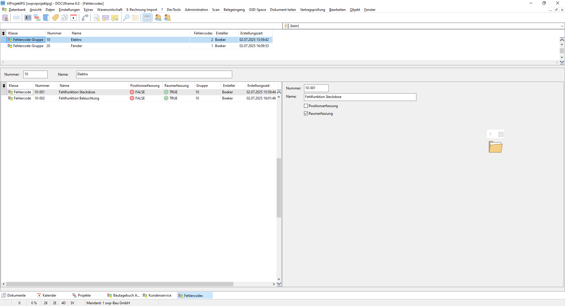This screenshot has width=565, height=306.
Task: Create new document via page-star icon
Action: (97, 18)
